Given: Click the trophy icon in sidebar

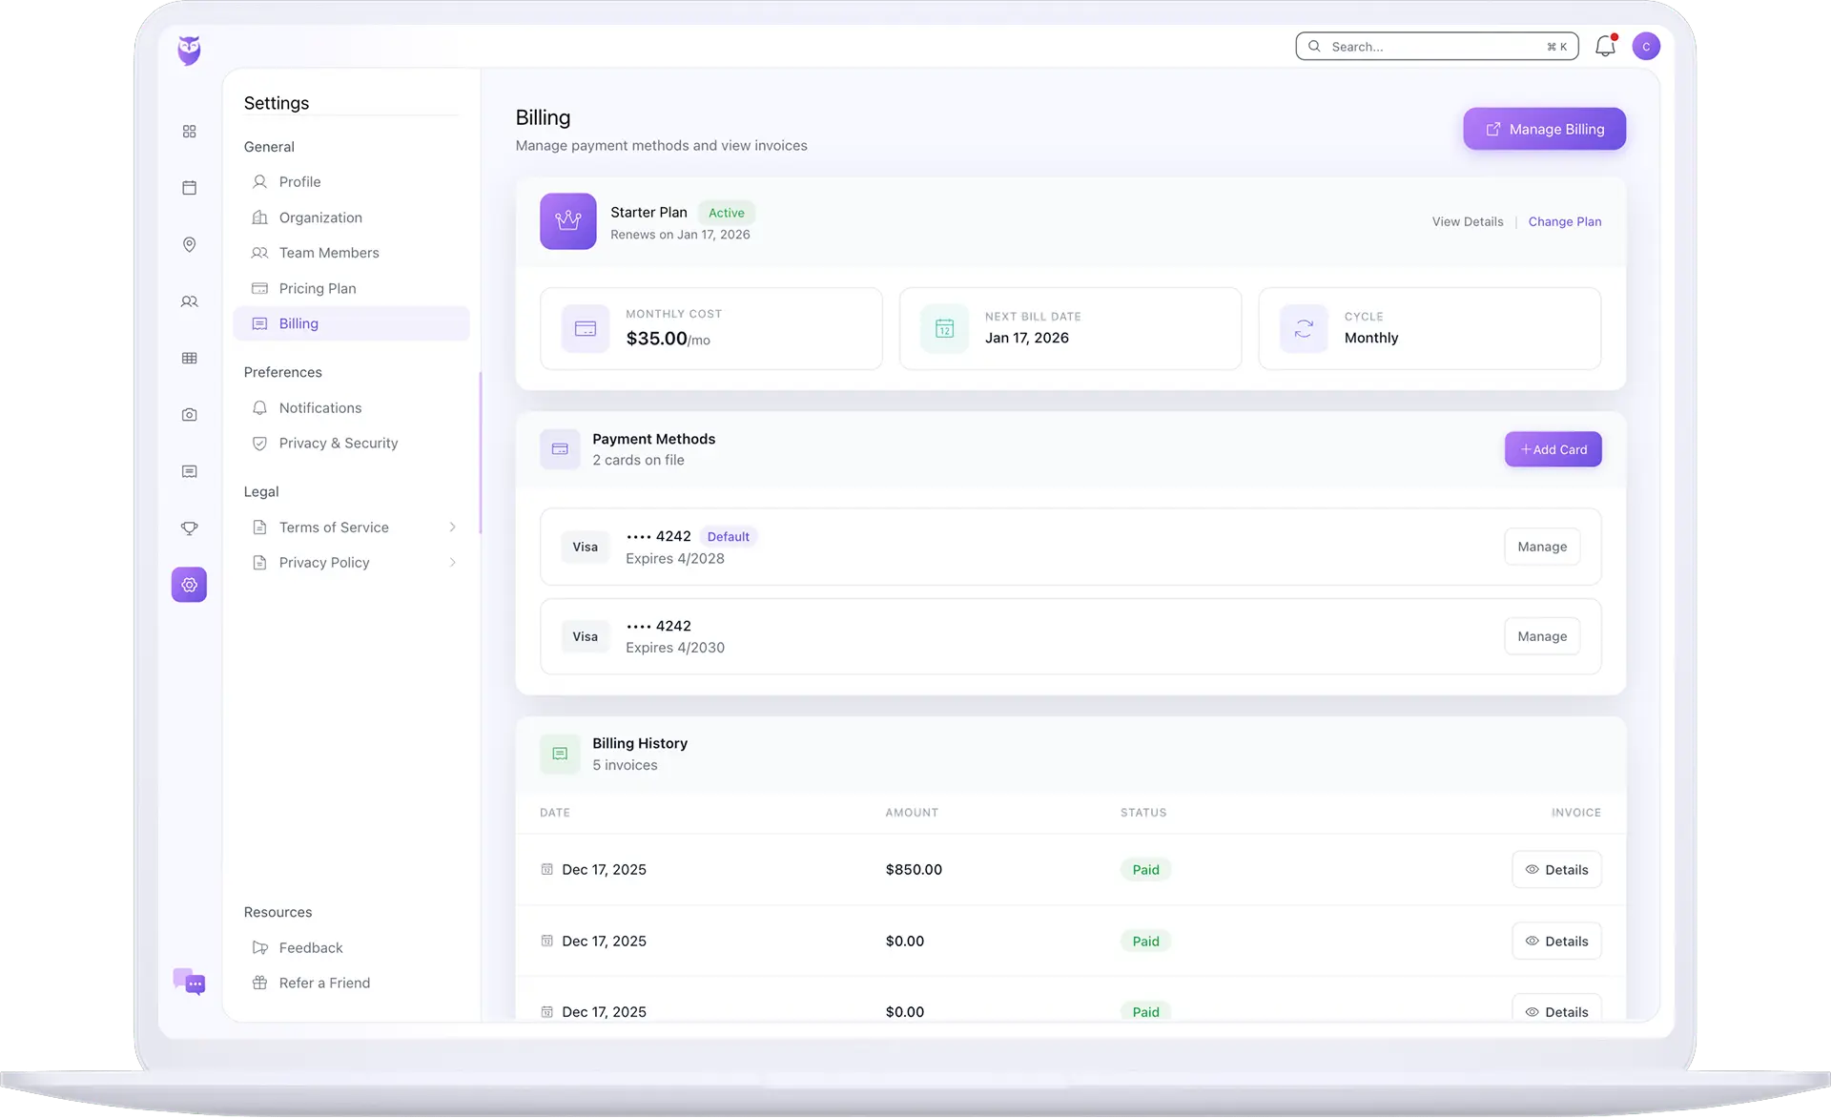Looking at the screenshot, I should tap(189, 528).
